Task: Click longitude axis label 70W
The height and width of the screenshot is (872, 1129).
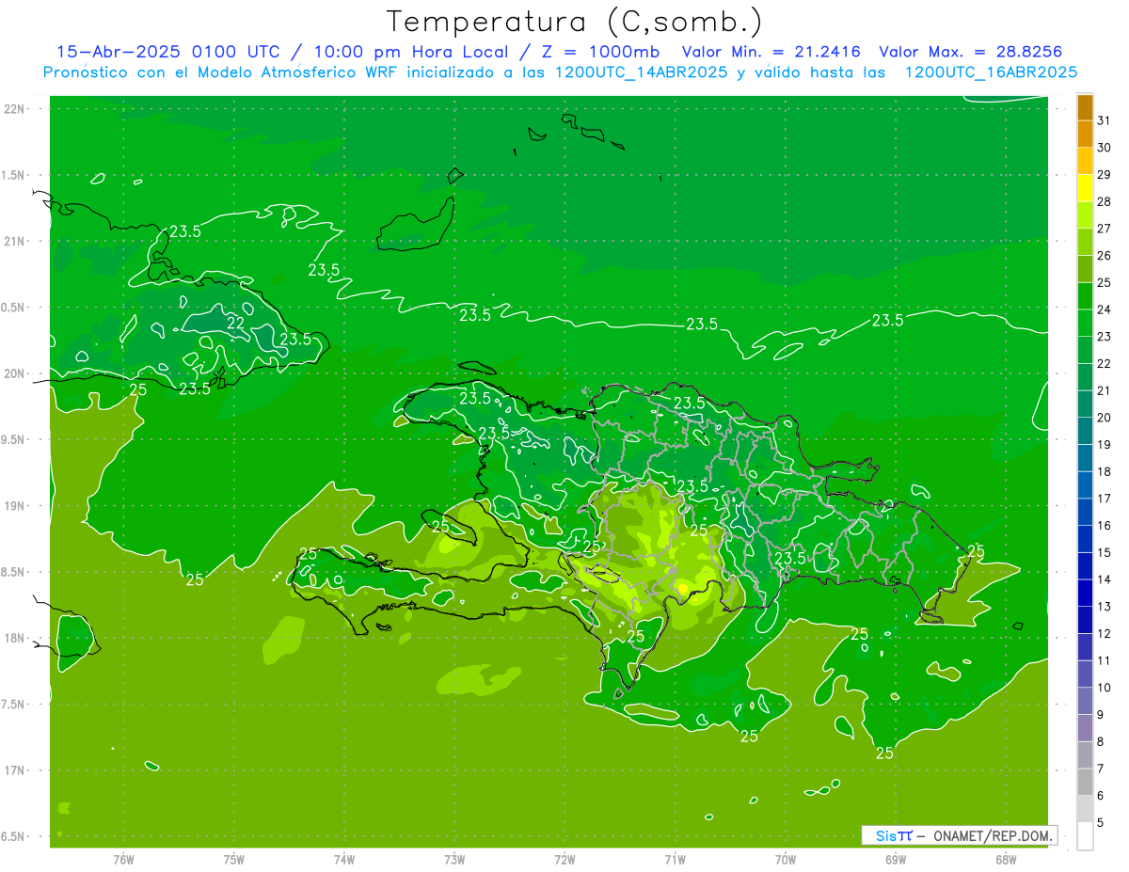Action: (785, 859)
